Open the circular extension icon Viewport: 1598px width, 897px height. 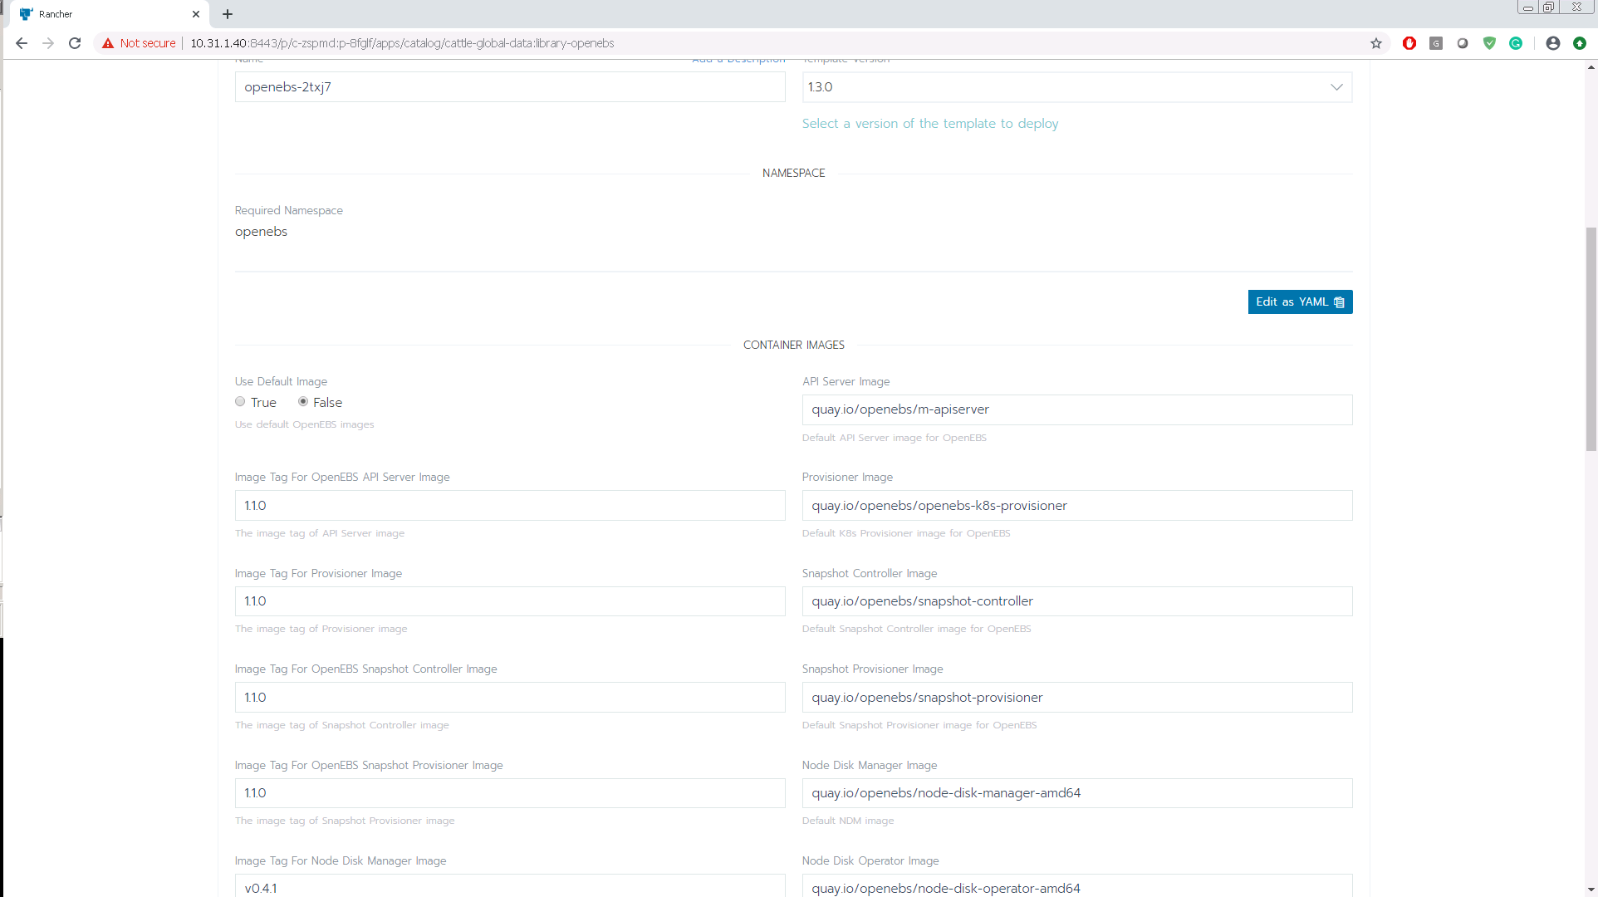[1463, 43]
